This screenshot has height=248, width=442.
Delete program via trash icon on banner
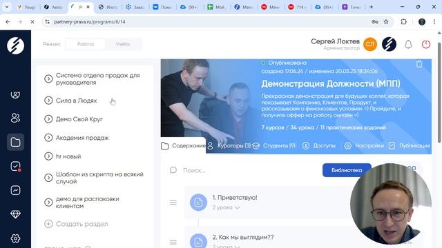click(419, 64)
